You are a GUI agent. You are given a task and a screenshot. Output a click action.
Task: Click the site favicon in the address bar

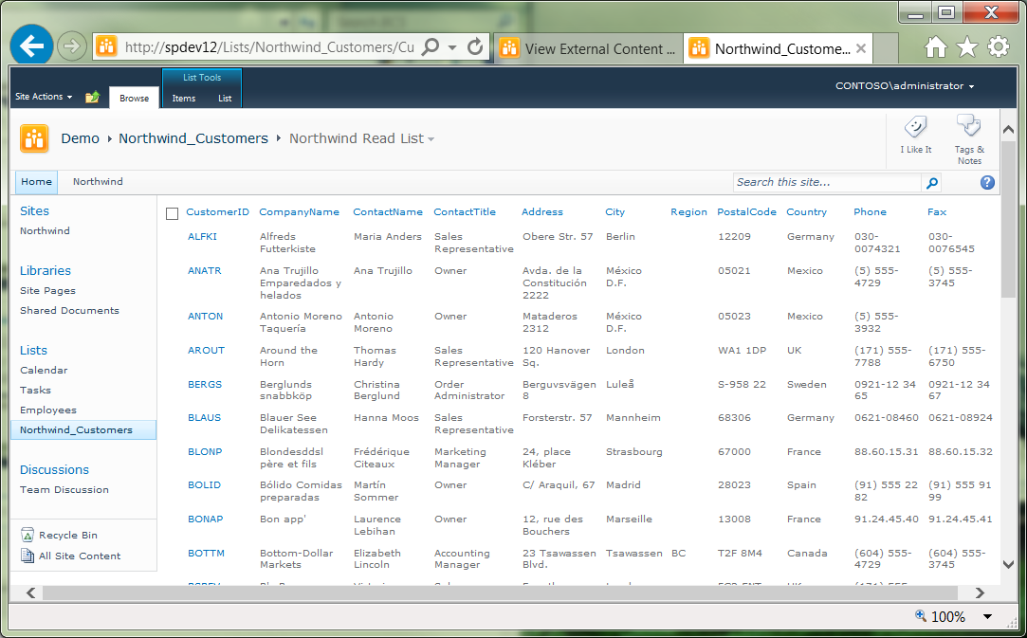point(106,46)
